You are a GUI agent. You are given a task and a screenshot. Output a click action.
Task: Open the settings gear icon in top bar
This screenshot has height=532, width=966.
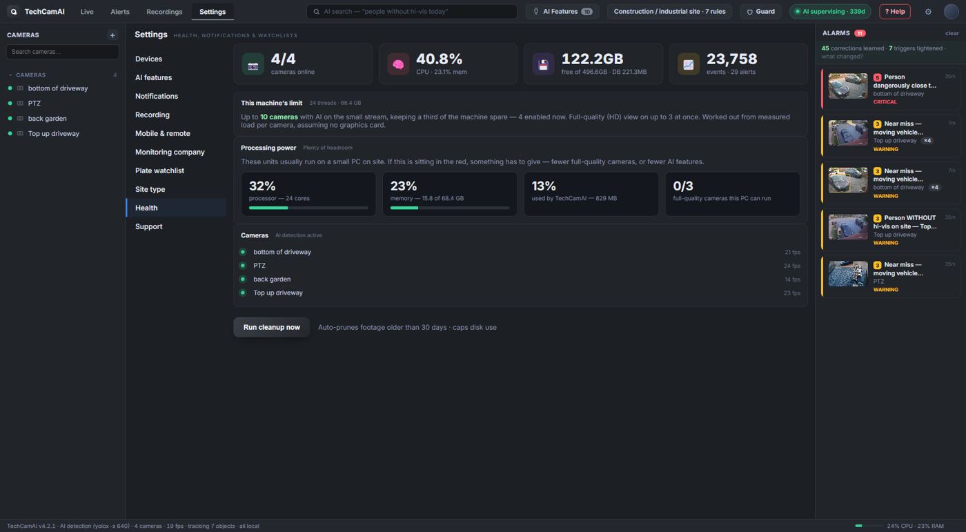pos(928,12)
